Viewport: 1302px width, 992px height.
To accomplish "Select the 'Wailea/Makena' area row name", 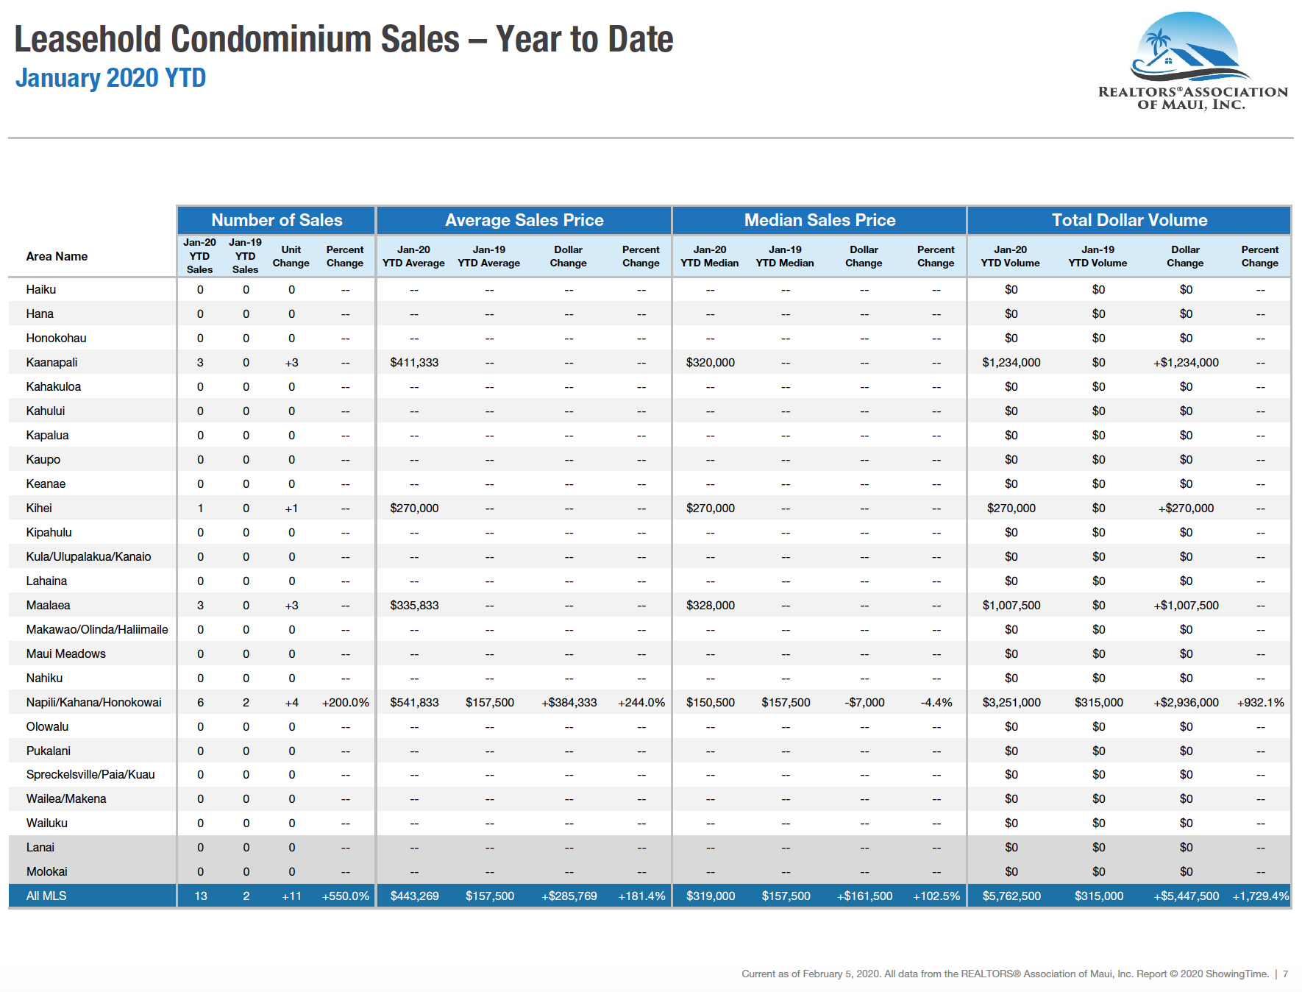I will pyautogui.click(x=66, y=798).
